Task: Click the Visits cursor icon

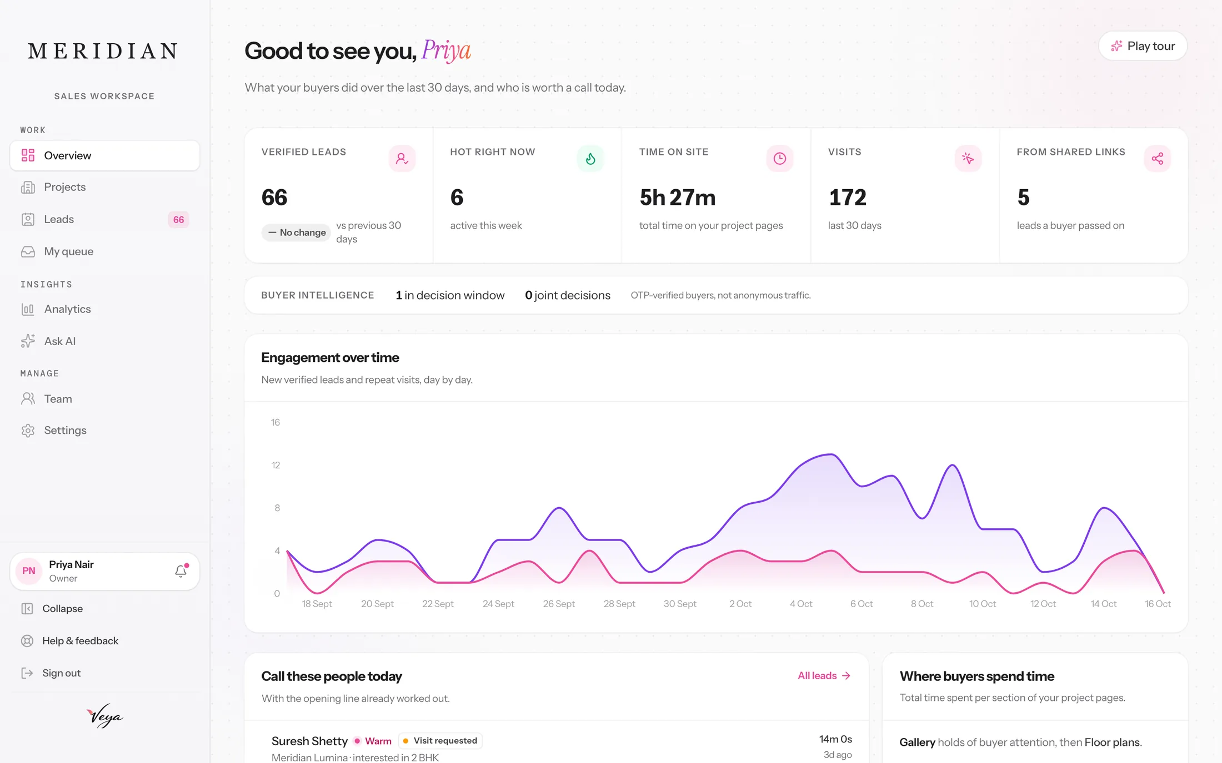Action: pos(968,159)
